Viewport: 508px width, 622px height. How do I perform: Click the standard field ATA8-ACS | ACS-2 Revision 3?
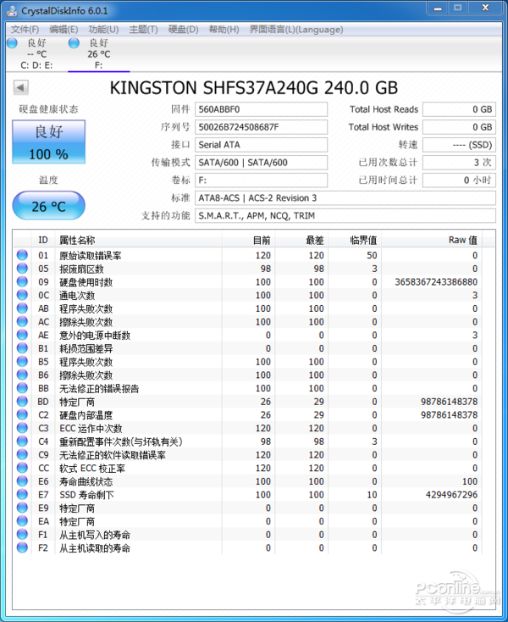(x=345, y=198)
